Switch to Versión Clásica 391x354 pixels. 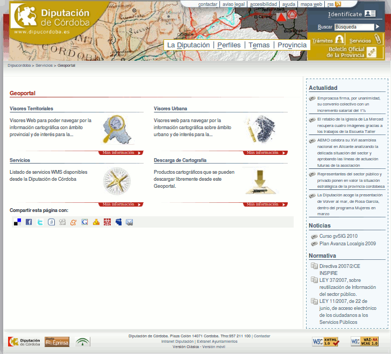point(186,347)
